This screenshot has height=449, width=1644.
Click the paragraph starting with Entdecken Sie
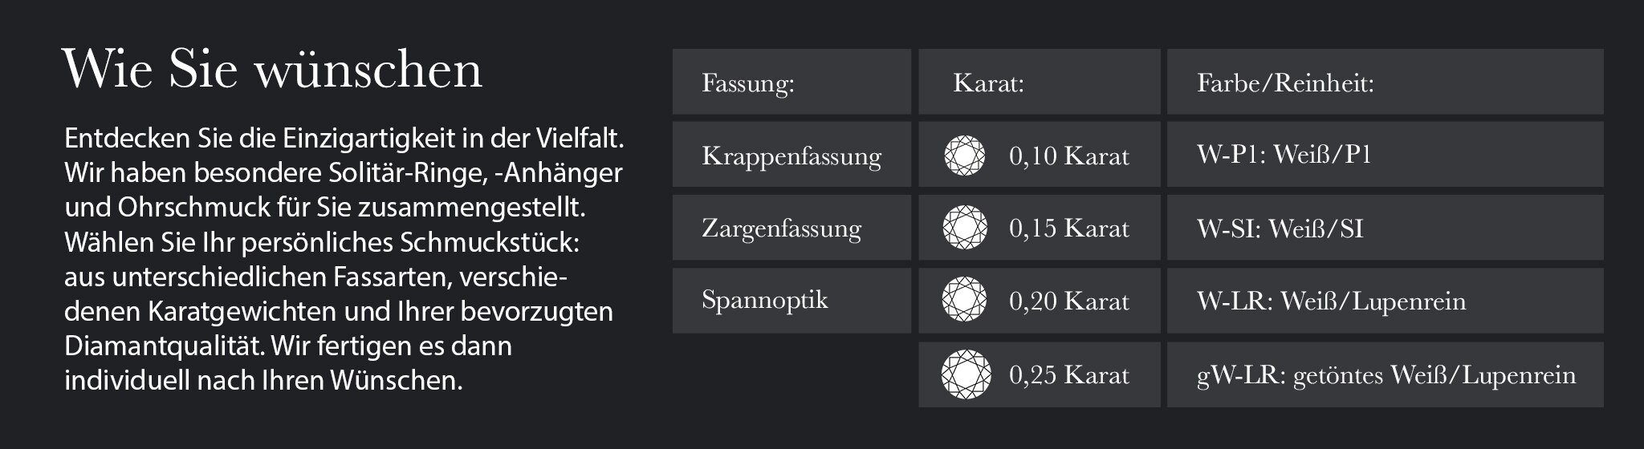click(x=344, y=259)
